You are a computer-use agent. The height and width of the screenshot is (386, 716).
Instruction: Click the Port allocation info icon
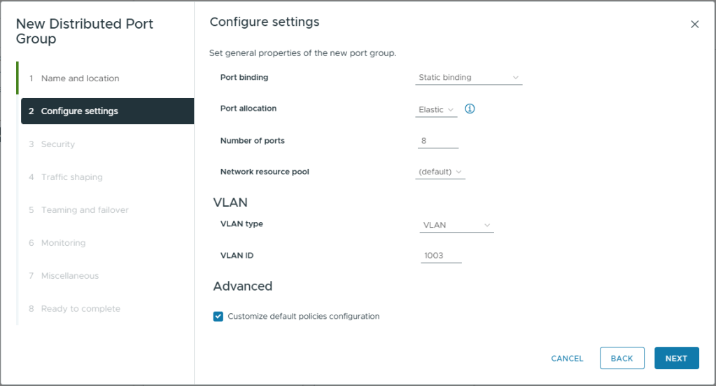click(470, 109)
